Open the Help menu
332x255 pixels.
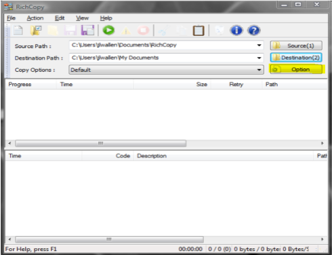pyautogui.click(x=106, y=18)
